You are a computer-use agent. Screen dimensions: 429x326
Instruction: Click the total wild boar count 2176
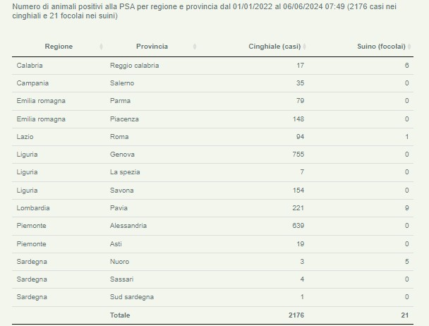tap(296, 315)
